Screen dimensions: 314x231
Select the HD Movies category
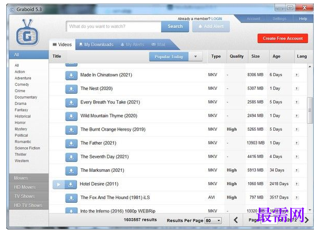click(x=29, y=187)
